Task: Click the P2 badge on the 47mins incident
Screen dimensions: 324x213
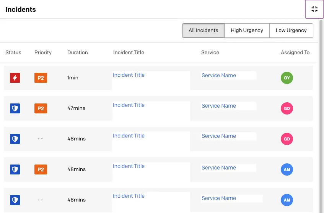Action: (41, 108)
